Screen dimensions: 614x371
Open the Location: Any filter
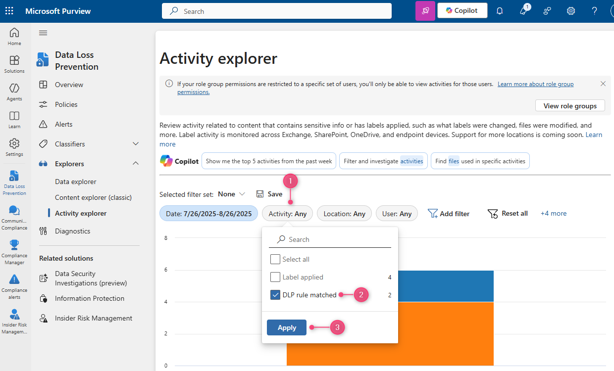tap(344, 214)
